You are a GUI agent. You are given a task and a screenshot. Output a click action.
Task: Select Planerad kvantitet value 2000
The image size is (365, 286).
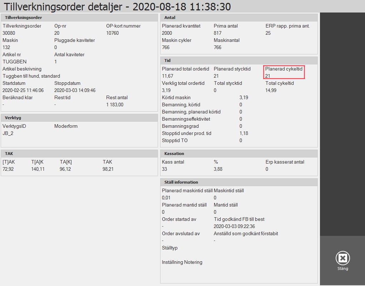pos(167,33)
